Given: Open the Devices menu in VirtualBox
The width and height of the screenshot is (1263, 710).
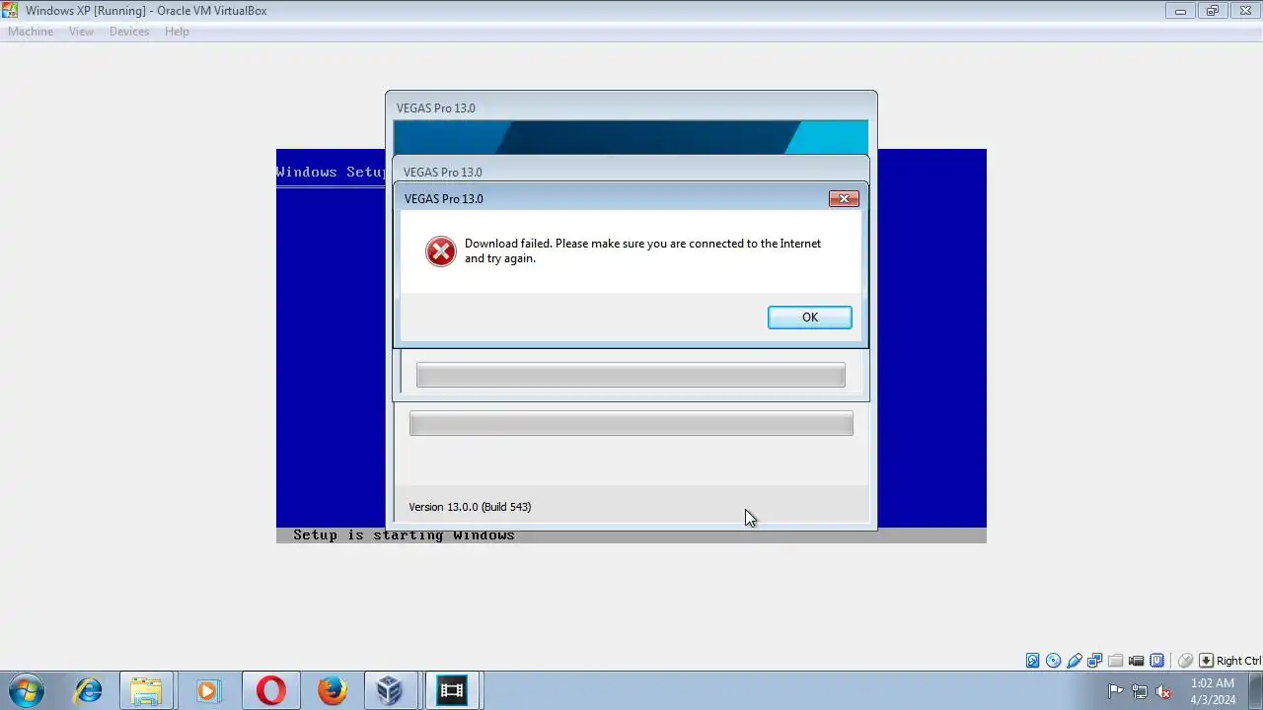Looking at the screenshot, I should (x=129, y=32).
